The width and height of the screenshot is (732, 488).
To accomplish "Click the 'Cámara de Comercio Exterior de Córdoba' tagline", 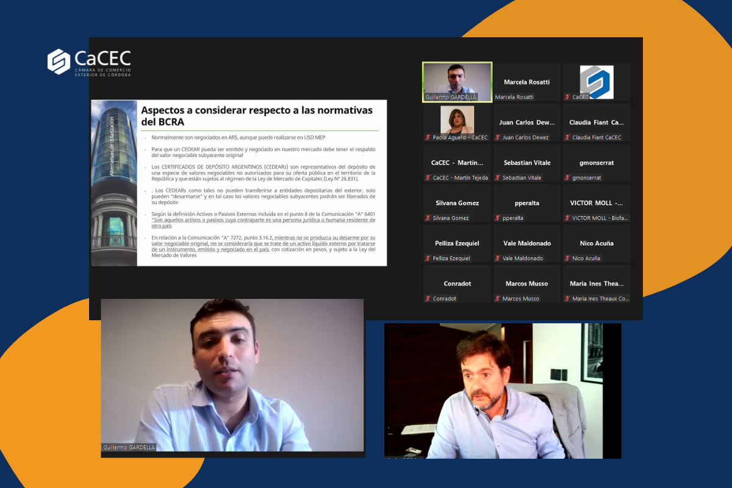I will (x=102, y=74).
